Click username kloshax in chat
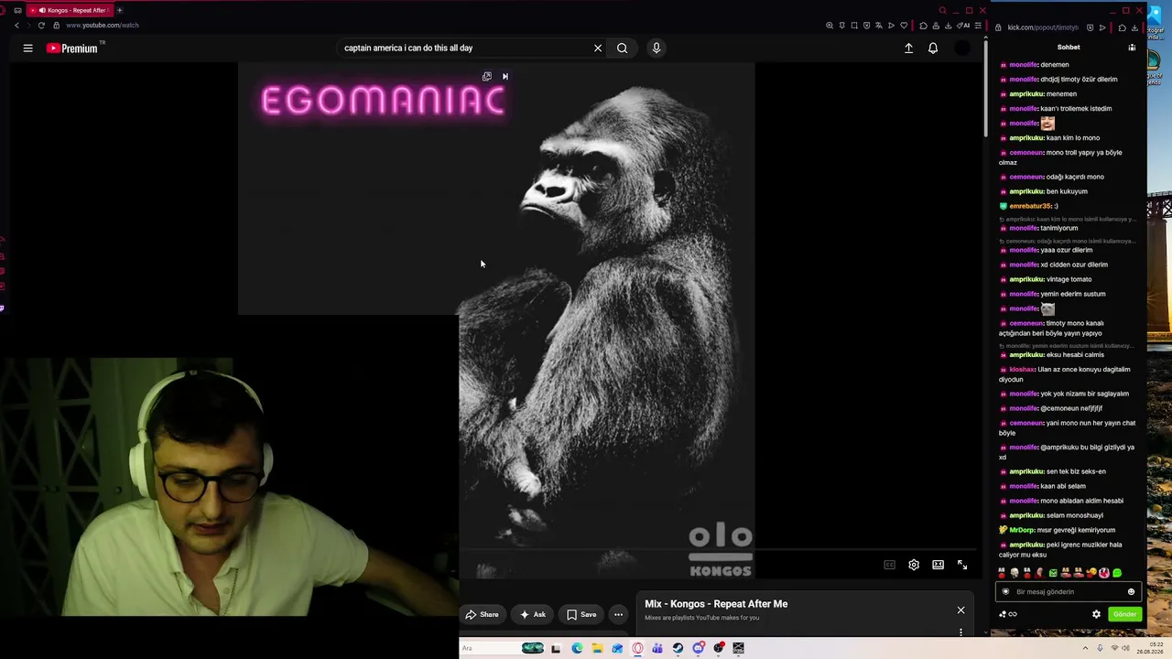The width and height of the screenshot is (1172, 659). point(1022,370)
